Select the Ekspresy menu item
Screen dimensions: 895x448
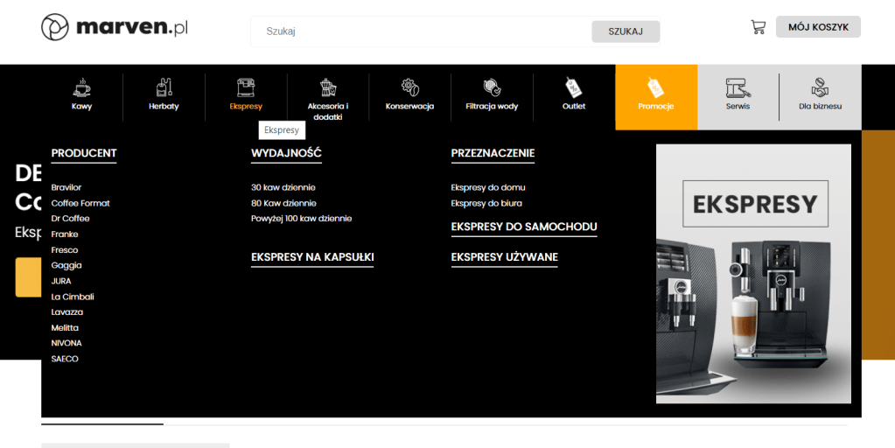[x=246, y=96]
